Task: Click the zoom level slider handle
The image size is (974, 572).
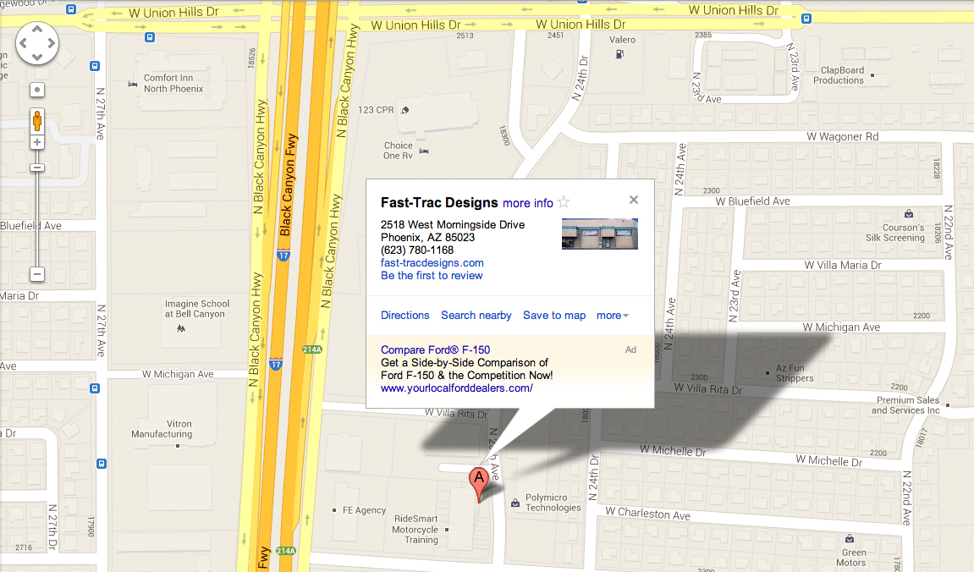Action: pyautogui.click(x=37, y=168)
